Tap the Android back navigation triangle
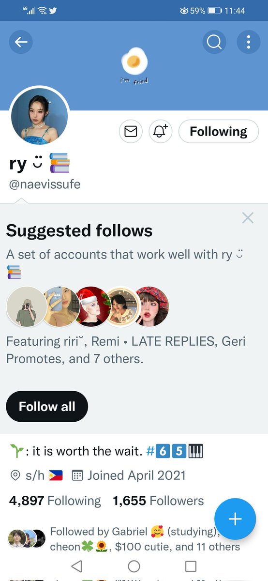The height and width of the screenshot is (581, 268). [x=76, y=566]
